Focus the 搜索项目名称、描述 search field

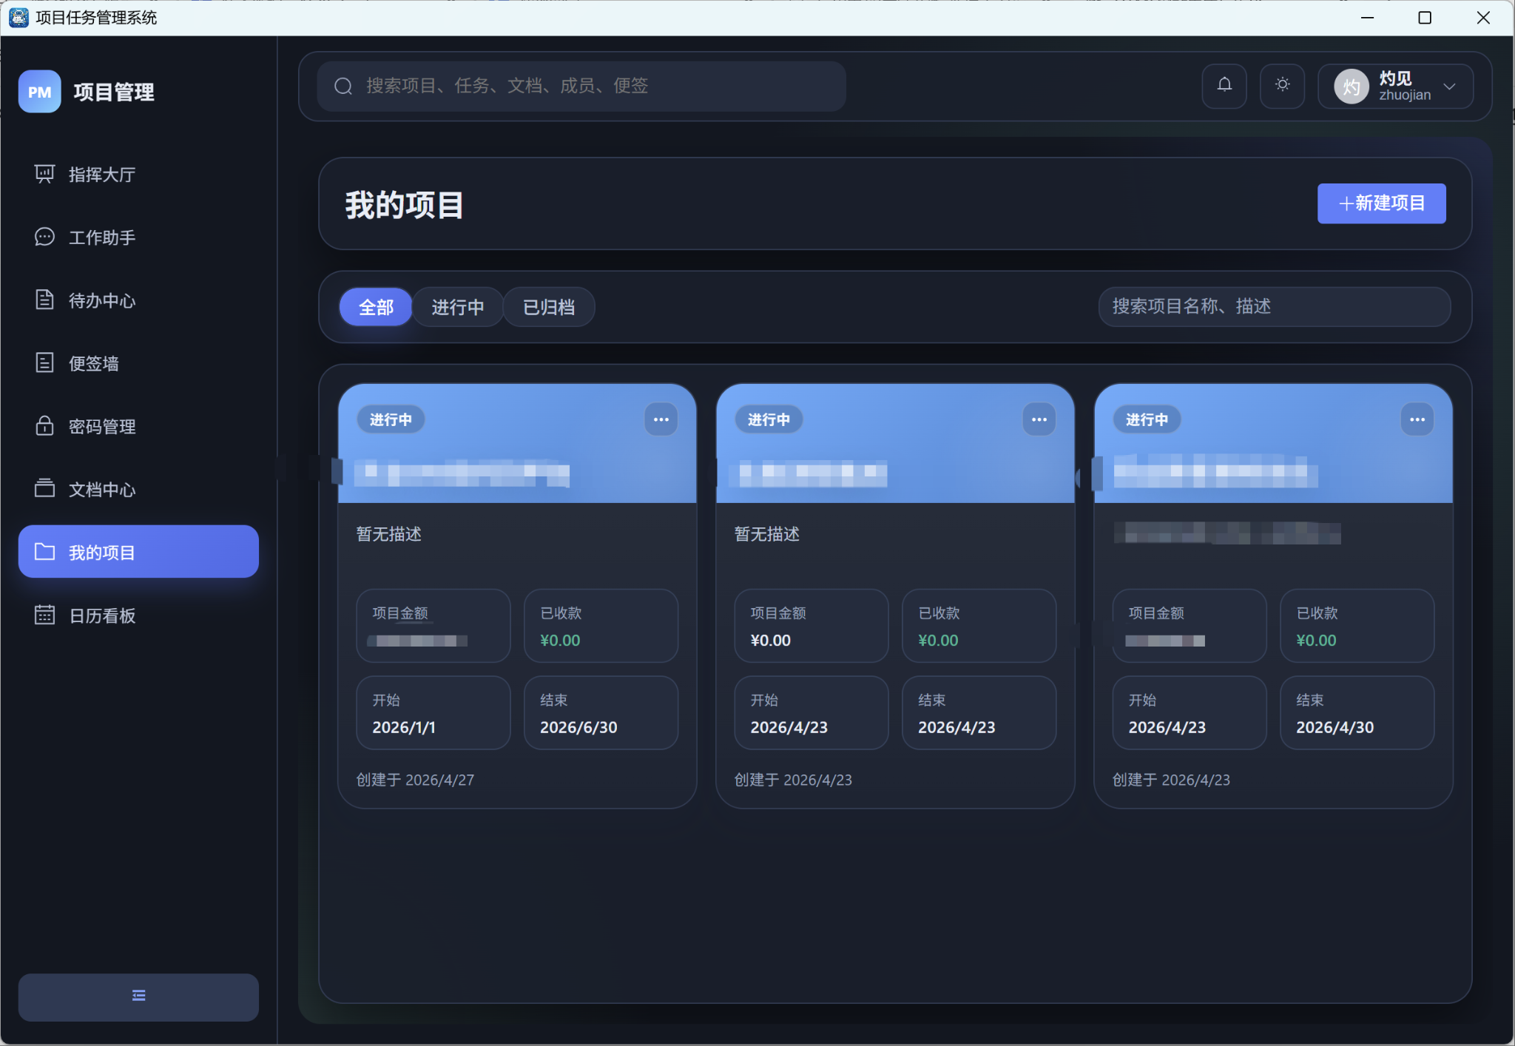pos(1273,306)
